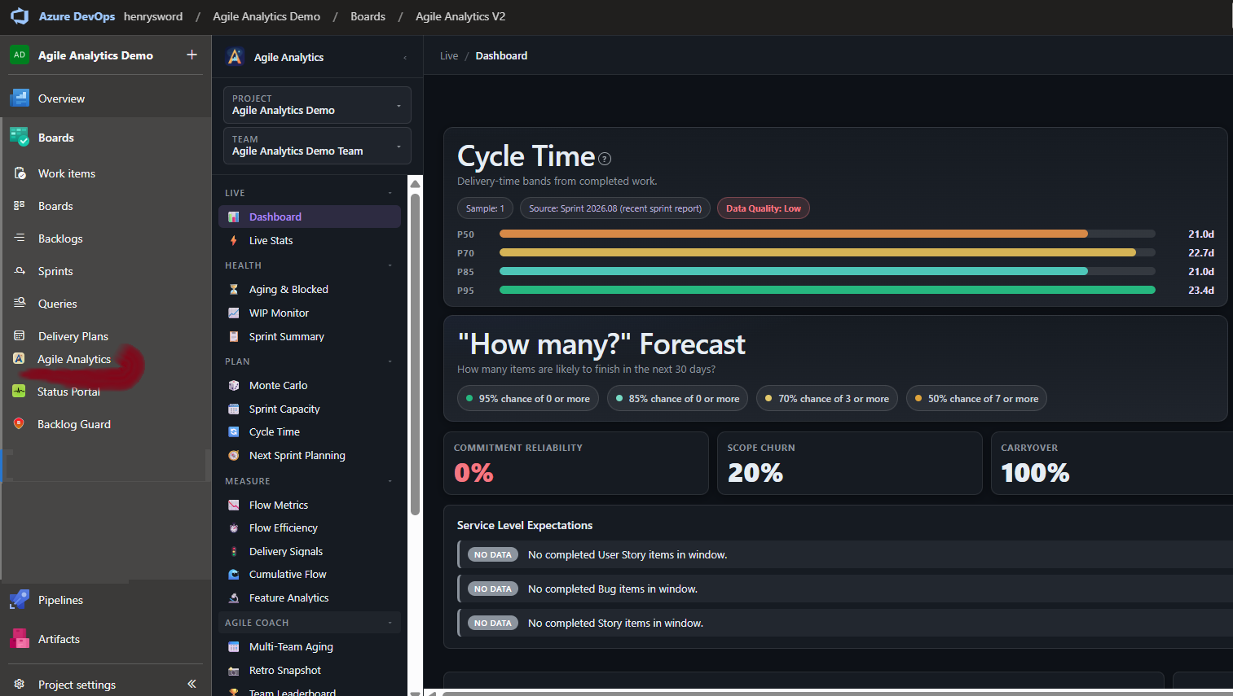Click the P50 orange cycle time bar
This screenshot has width=1233, height=696.
[x=794, y=234]
